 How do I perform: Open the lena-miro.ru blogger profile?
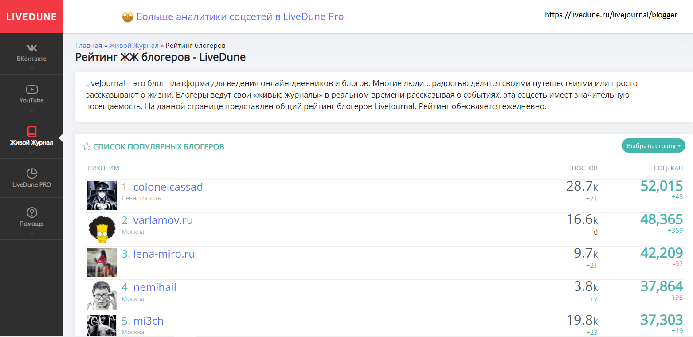[x=164, y=254]
